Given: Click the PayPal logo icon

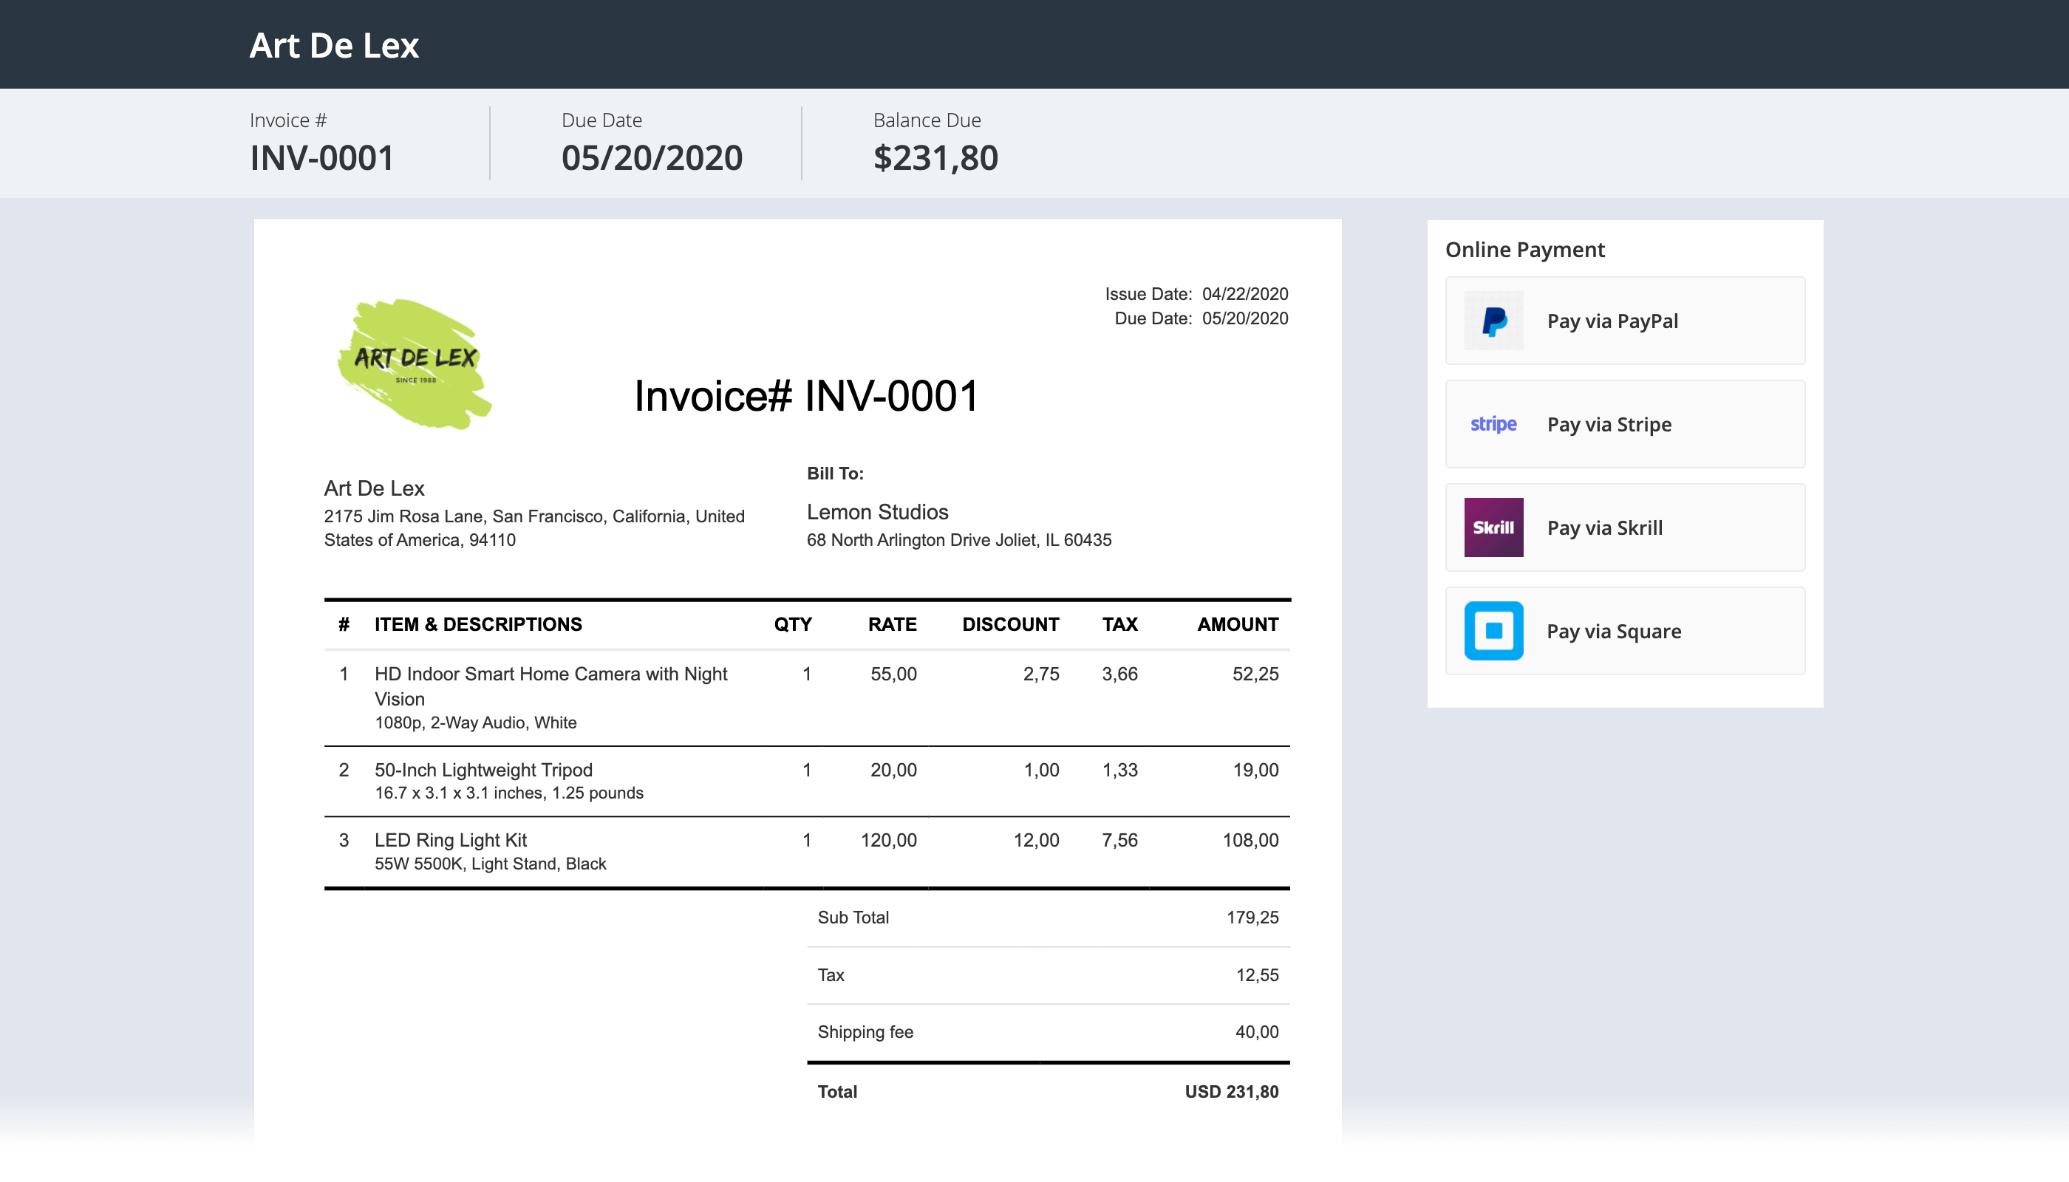Looking at the screenshot, I should click(x=1493, y=321).
